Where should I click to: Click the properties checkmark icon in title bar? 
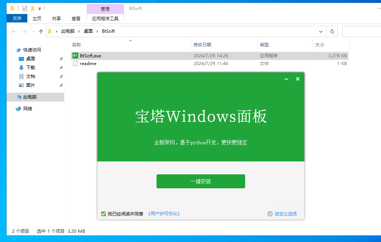(24, 8)
